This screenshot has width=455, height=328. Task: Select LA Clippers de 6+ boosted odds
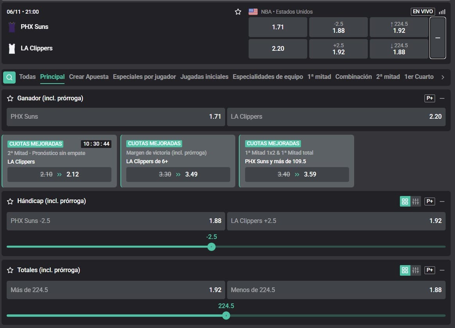pos(178,175)
